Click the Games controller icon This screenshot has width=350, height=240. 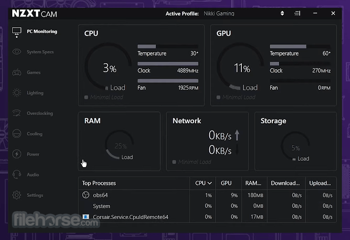click(17, 73)
